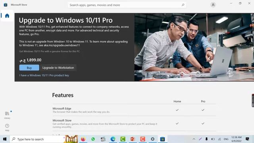Open WhatsApp from the taskbar
Screen dimensions: 254x143
tap(93, 139)
